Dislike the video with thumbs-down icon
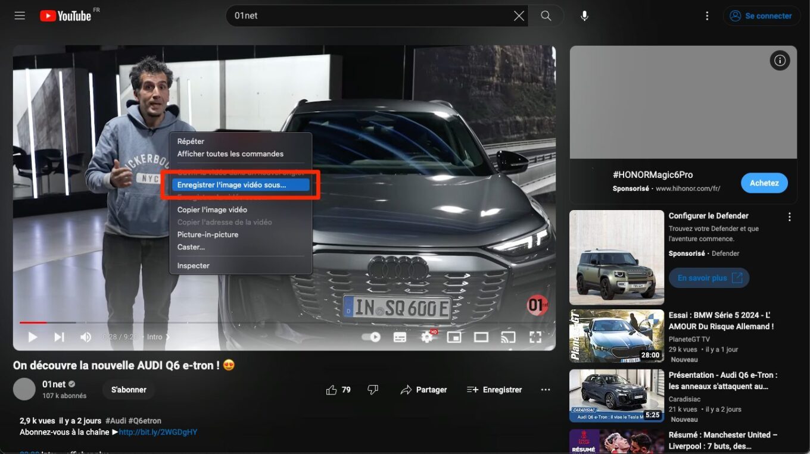 click(x=373, y=390)
